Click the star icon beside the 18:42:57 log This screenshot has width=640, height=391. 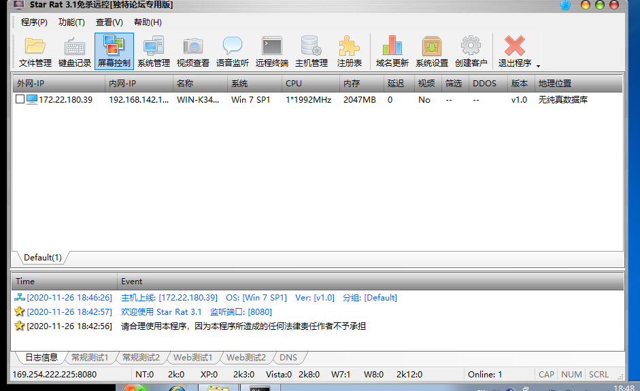coord(19,311)
